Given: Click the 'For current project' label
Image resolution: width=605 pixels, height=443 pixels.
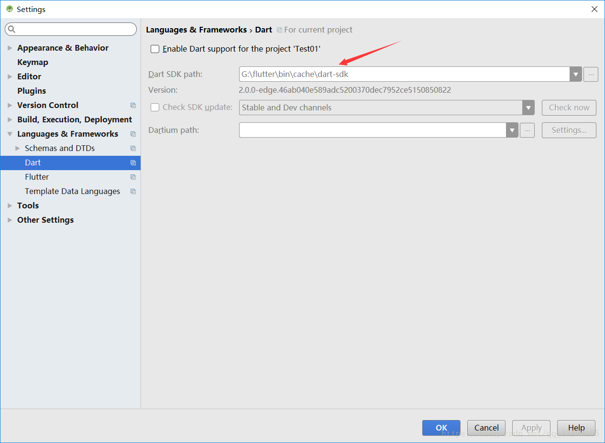Looking at the screenshot, I should [x=318, y=30].
